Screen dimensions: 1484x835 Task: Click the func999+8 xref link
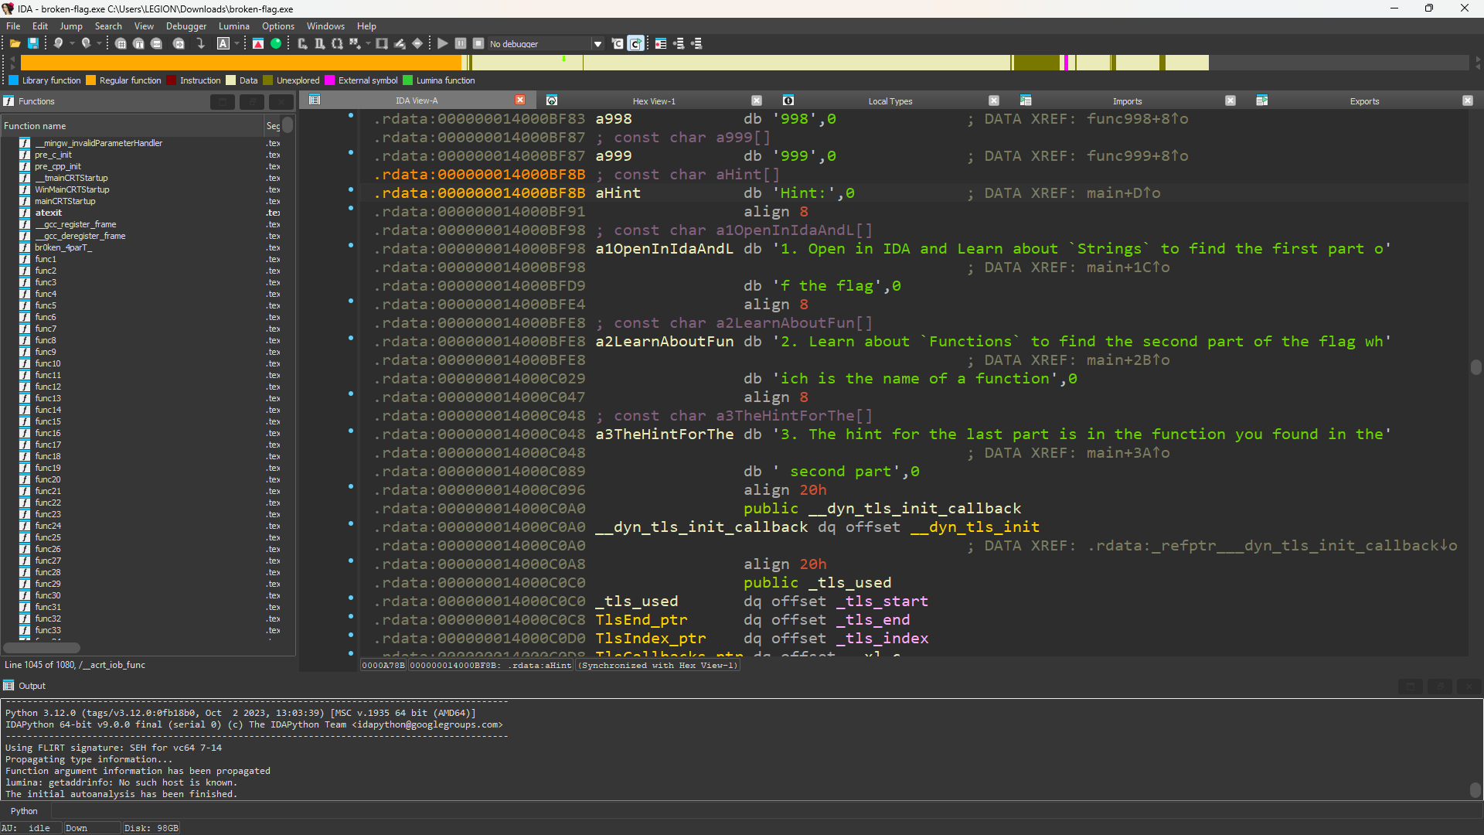point(1138,156)
